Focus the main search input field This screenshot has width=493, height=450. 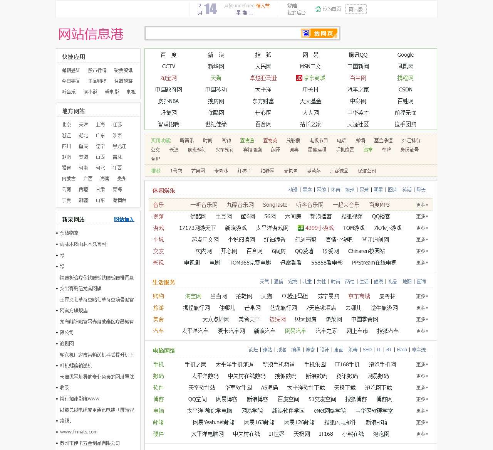(223, 33)
